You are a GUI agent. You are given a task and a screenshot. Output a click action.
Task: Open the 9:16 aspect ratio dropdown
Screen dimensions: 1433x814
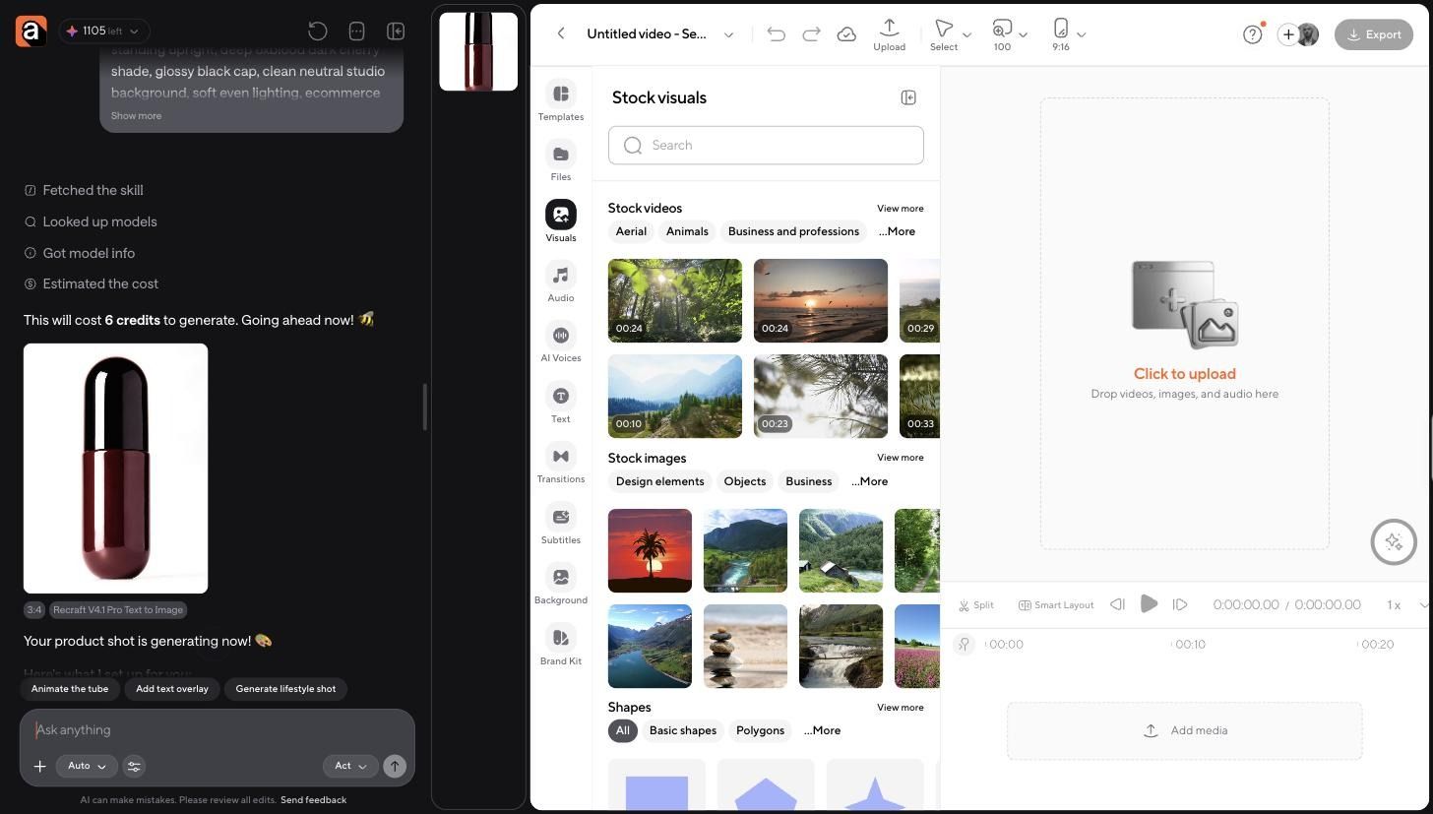[1069, 34]
